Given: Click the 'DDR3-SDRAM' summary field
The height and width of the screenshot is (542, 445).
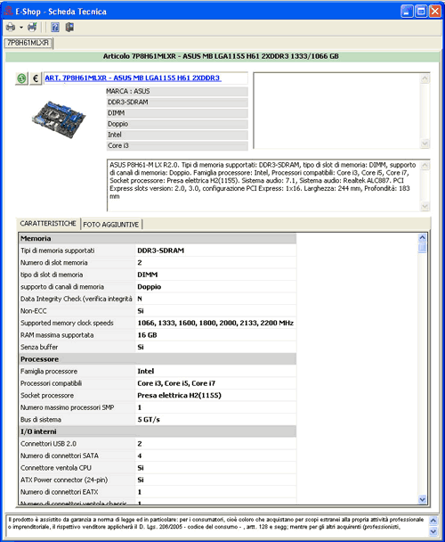Looking at the screenshot, I should (177, 103).
